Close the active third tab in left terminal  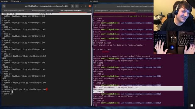click(x=85, y=11)
